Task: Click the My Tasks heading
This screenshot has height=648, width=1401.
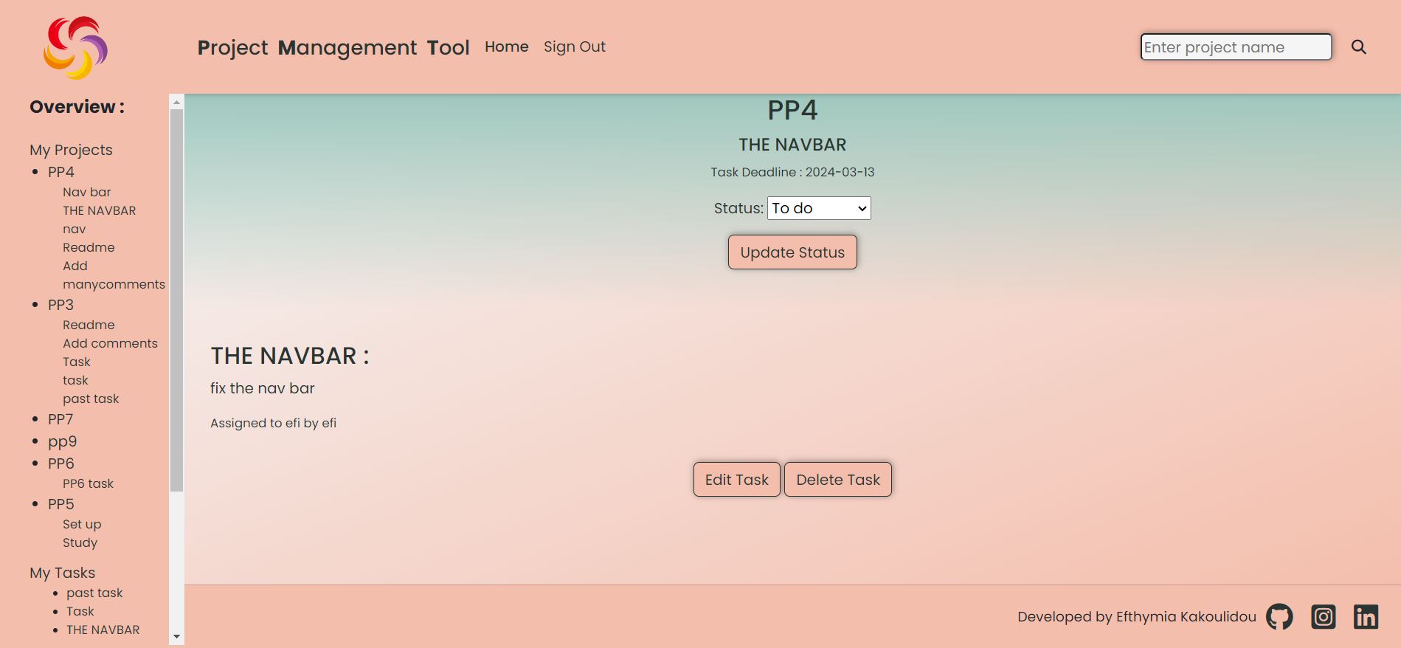Action: (x=62, y=573)
